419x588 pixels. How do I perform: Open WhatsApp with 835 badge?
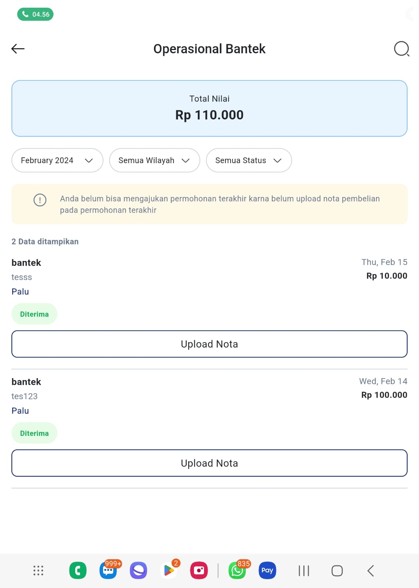237,570
